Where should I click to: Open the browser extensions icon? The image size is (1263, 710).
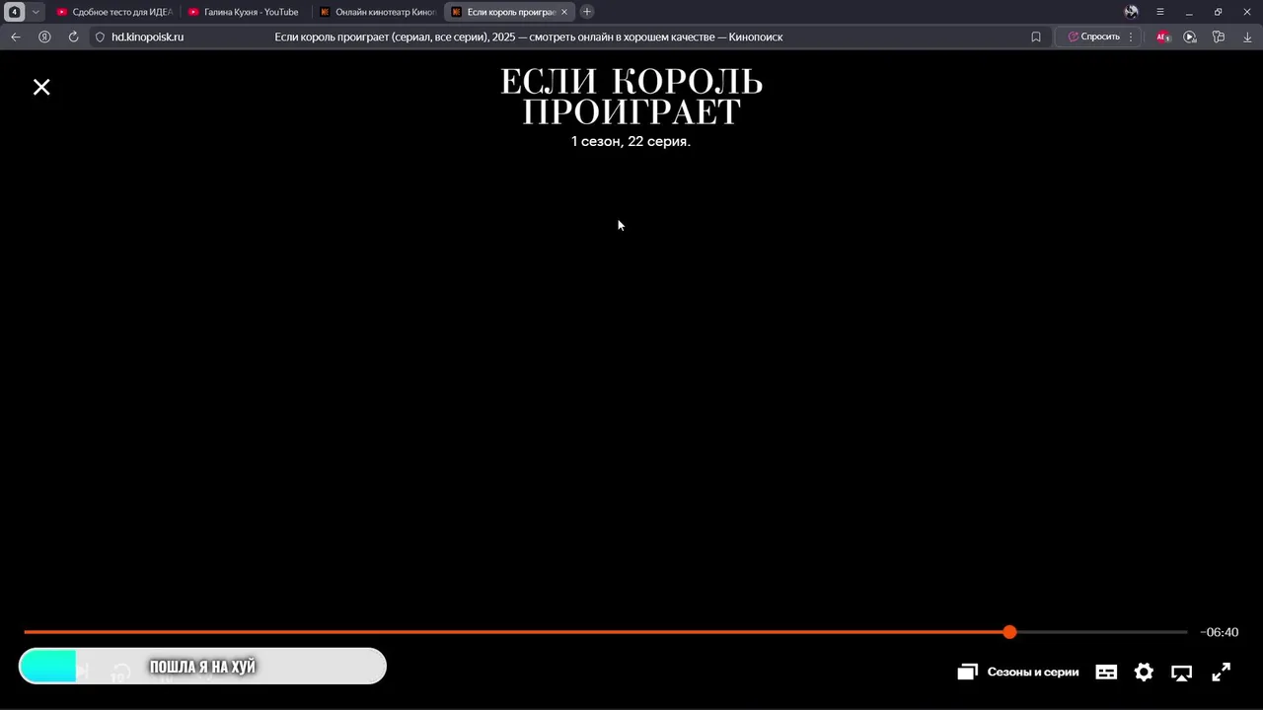1219,36
